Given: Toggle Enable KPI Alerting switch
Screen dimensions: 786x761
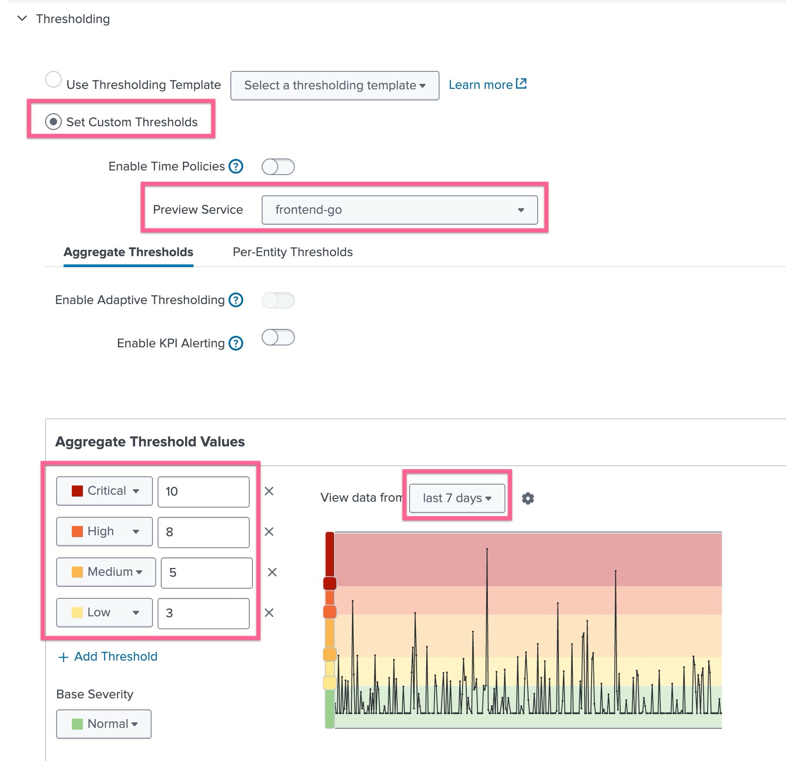Looking at the screenshot, I should (x=278, y=338).
